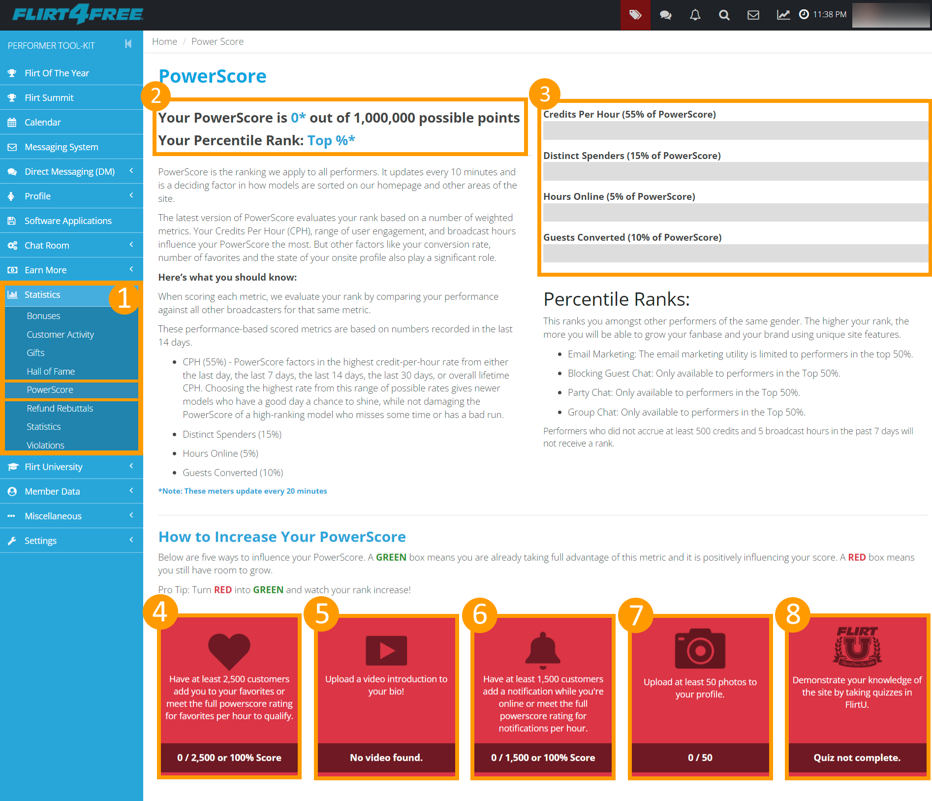
Task: Click the Home breadcrumb link
Action: click(x=164, y=41)
